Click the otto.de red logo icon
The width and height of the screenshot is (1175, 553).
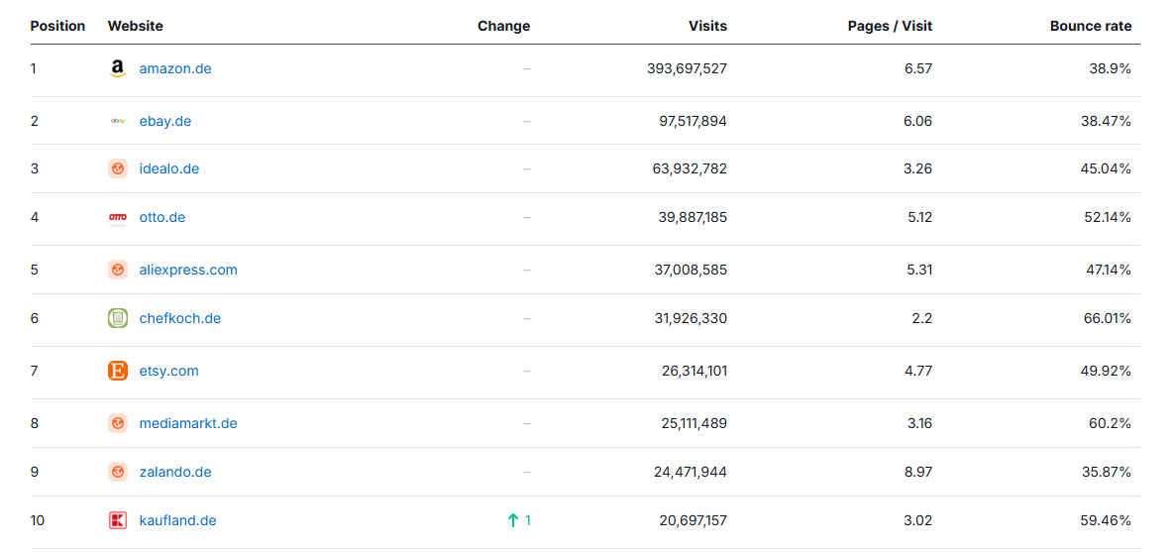click(118, 217)
